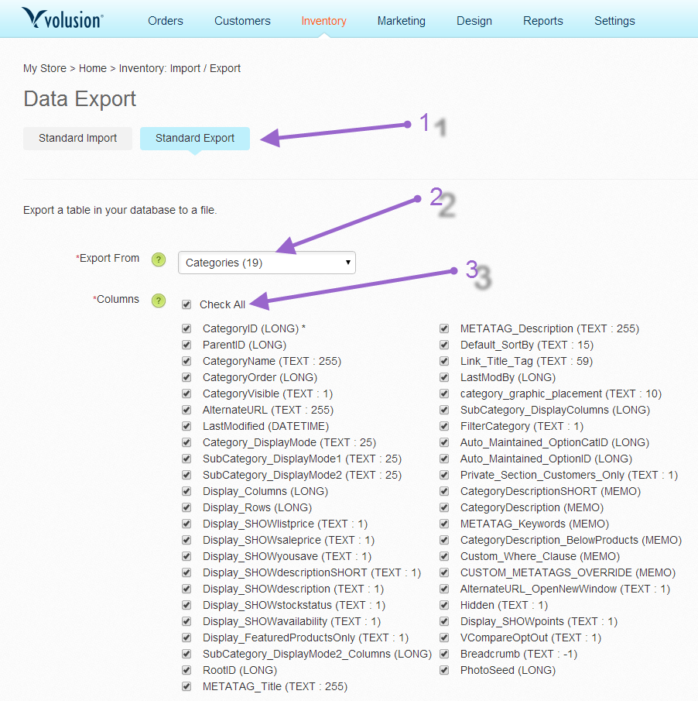The height and width of the screenshot is (701, 698).
Task: Uncheck the PhotoSeed column
Action: 444,670
